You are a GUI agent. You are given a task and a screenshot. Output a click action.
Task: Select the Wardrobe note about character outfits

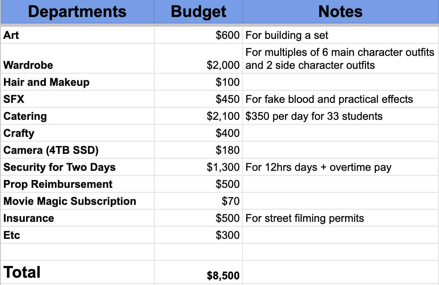click(339, 59)
